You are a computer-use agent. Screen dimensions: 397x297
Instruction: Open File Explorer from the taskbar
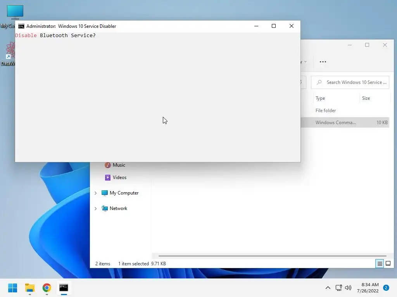(x=30, y=288)
